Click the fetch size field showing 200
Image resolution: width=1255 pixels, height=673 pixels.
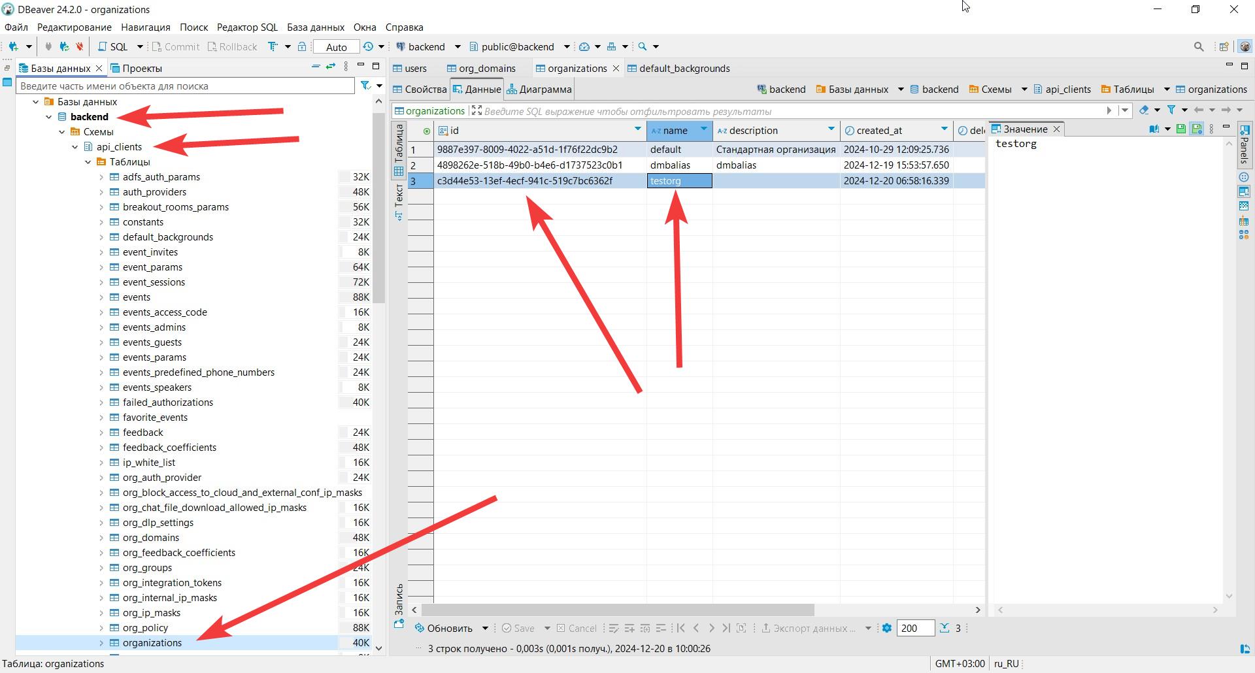click(916, 628)
